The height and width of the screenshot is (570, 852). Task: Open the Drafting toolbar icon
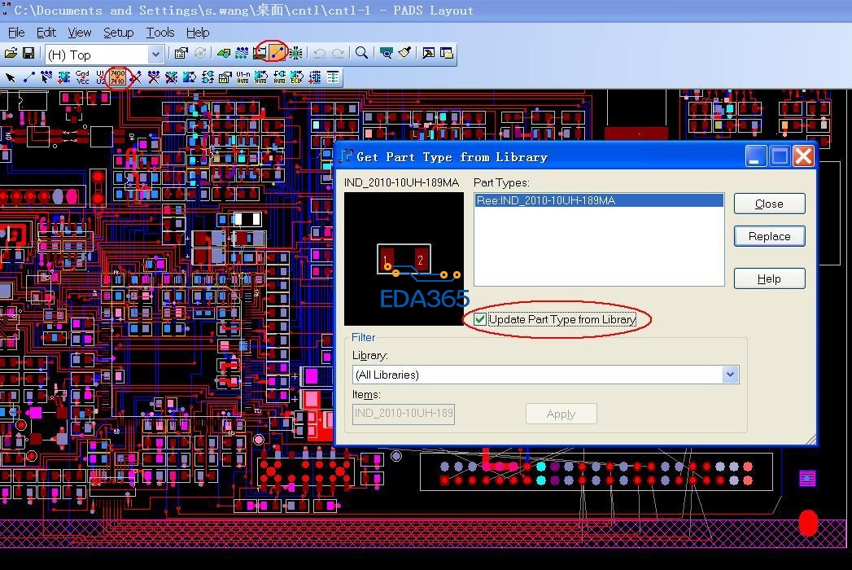click(x=223, y=53)
